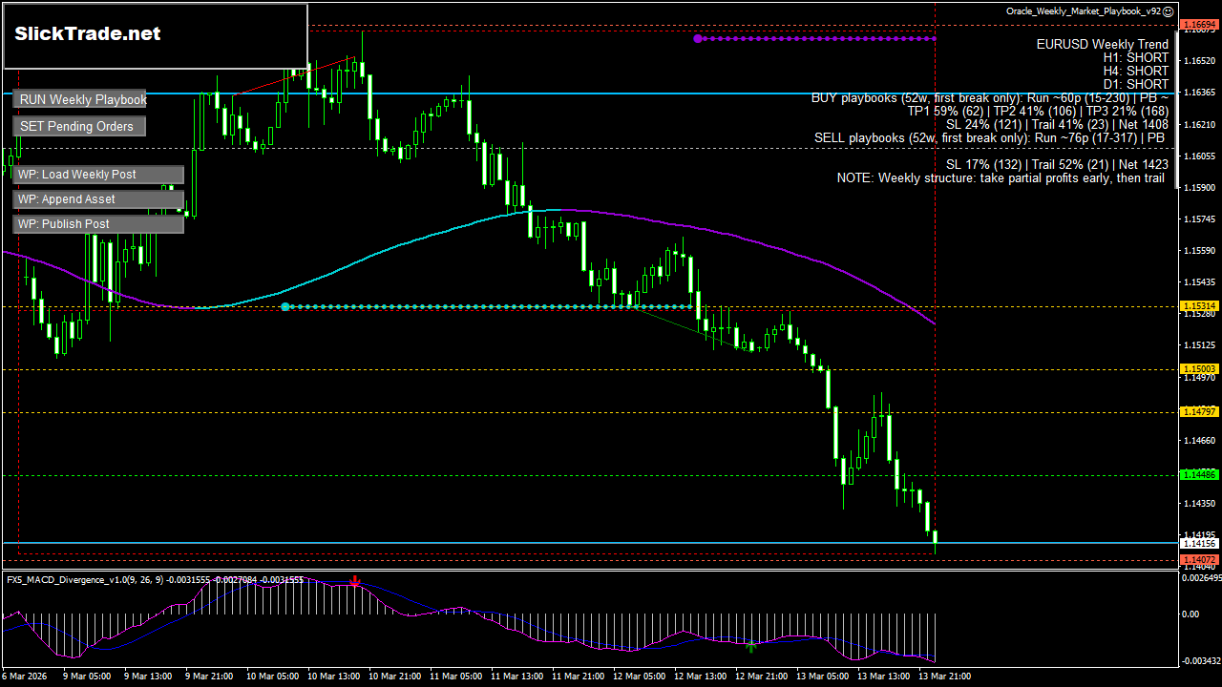Click the FX5_MACD_Divergence indicator label
Image resolution: width=1222 pixels, height=687 pixels.
155,579
